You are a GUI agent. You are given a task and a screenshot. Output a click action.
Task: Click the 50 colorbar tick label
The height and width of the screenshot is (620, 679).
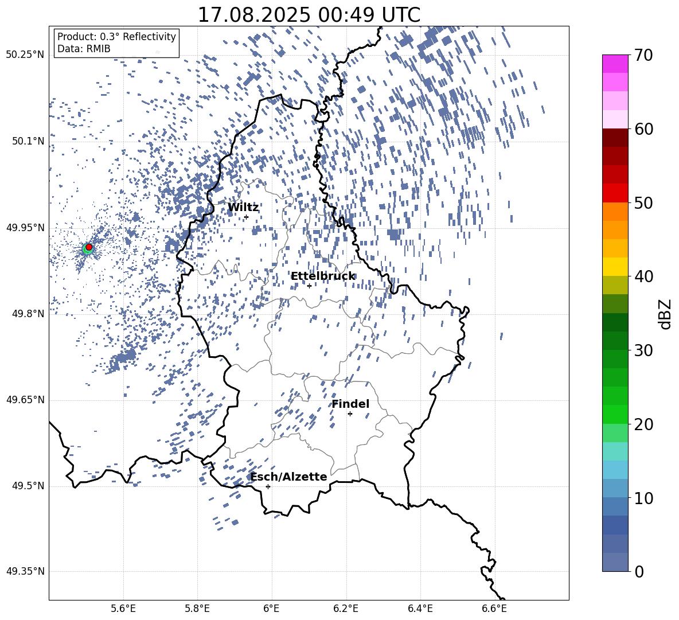click(643, 203)
